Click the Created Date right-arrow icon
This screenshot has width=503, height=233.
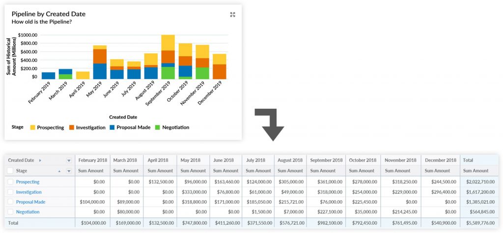40,160
